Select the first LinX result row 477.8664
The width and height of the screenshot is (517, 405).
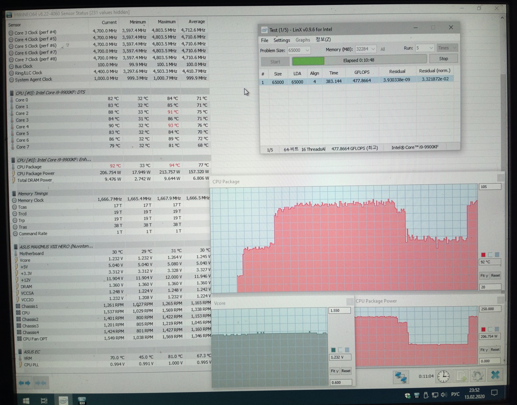[356, 80]
